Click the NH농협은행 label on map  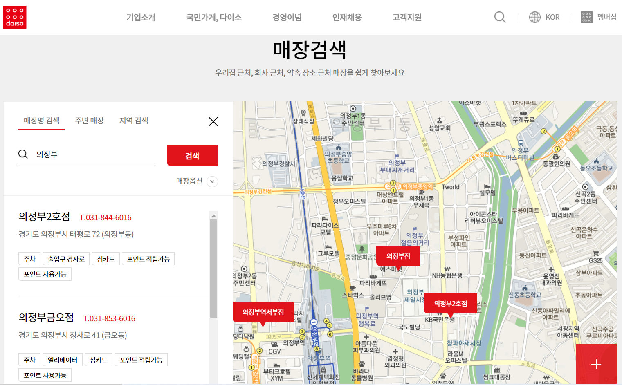447,275
